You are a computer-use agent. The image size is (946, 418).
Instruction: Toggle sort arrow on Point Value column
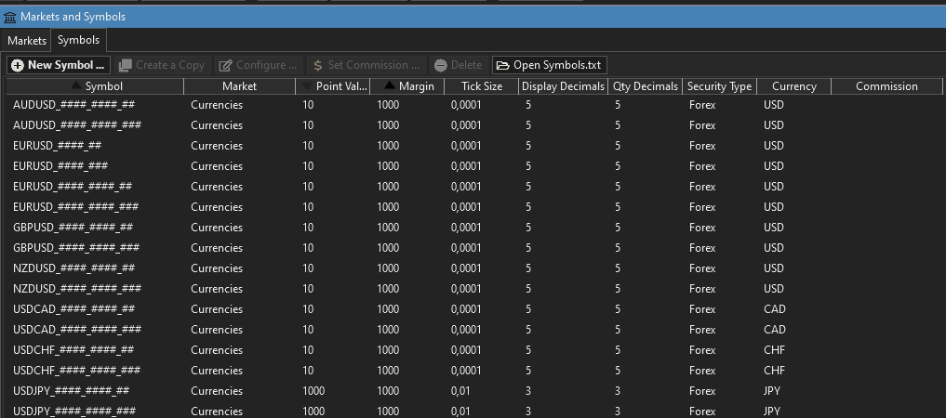[x=308, y=86]
